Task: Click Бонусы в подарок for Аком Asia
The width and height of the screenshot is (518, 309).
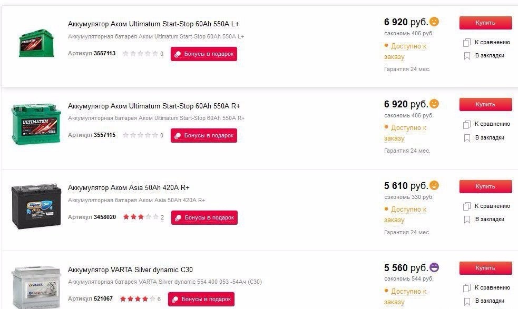Action: [x=204, y=217]
